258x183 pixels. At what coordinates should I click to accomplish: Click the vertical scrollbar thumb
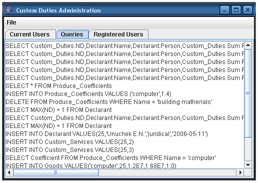248,93
